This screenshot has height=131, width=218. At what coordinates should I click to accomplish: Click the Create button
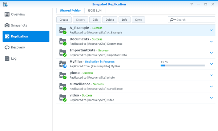(64, 20)
